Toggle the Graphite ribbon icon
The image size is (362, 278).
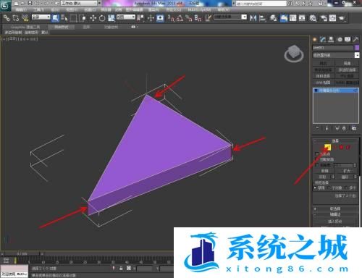pos(284,18)
